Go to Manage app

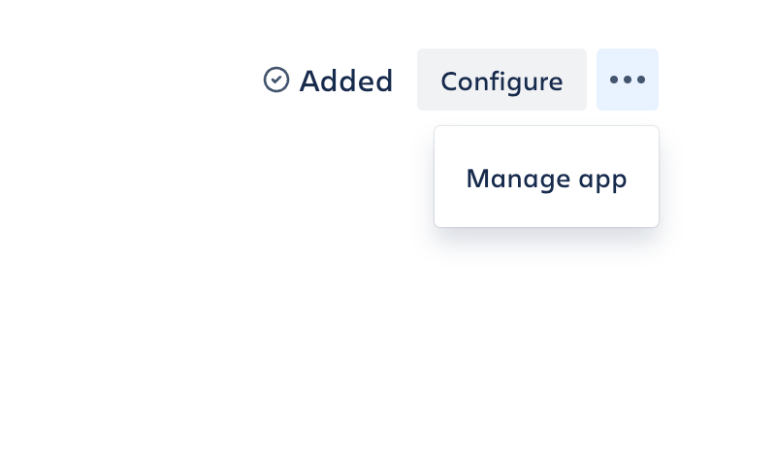click(546, 177)
